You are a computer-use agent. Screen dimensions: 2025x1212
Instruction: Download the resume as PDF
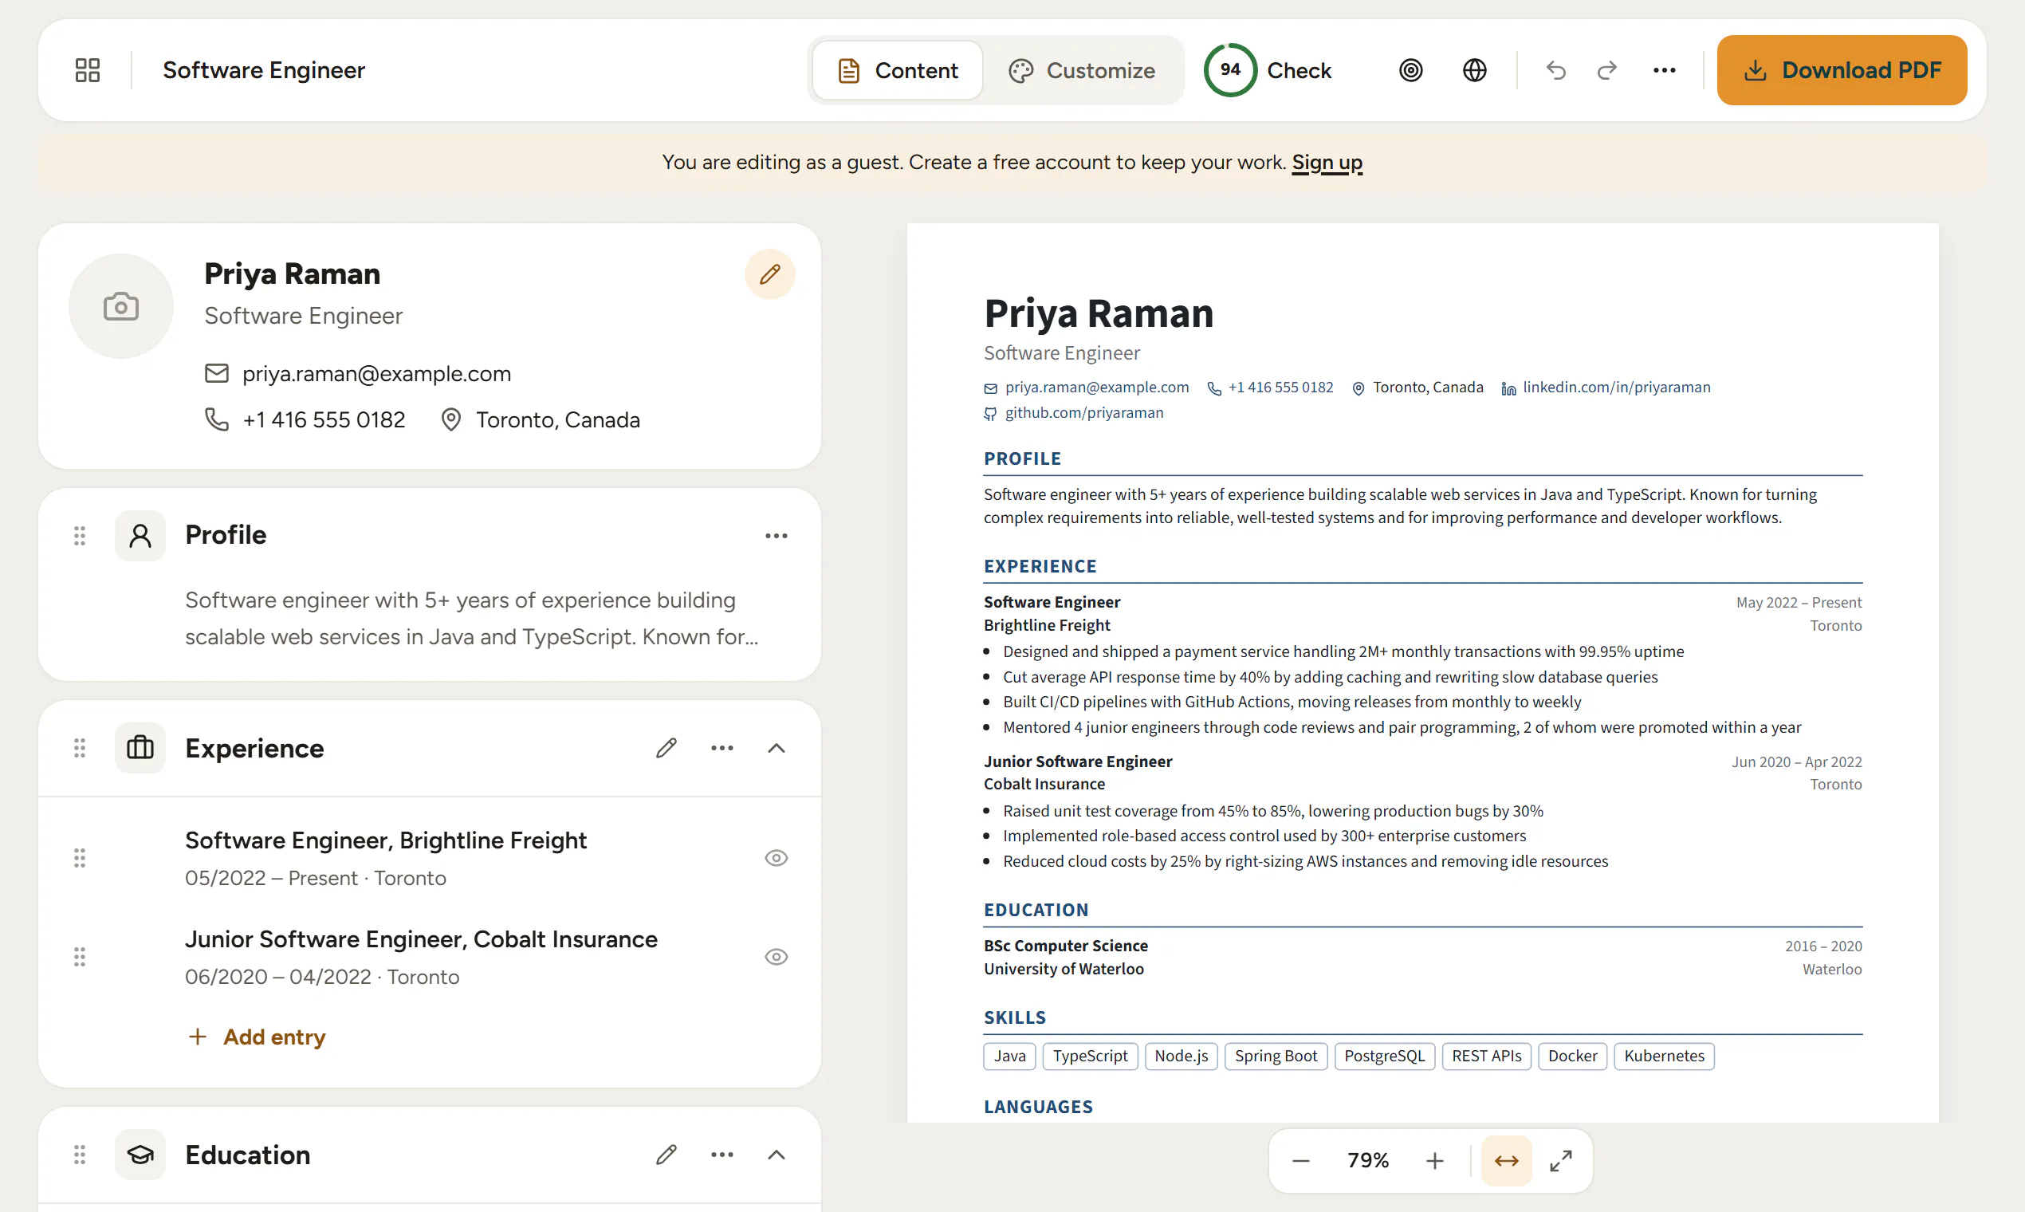[x=1842, y=70]
